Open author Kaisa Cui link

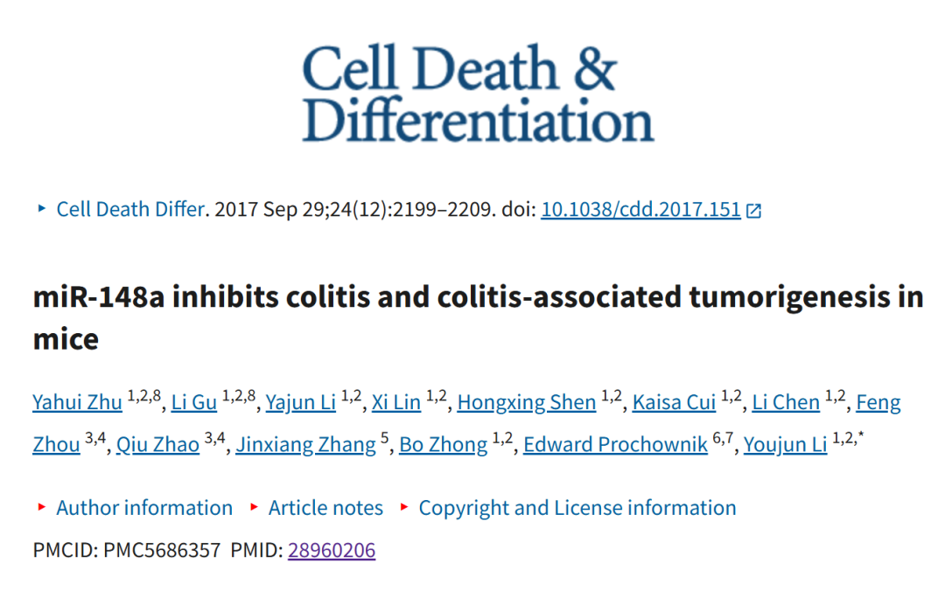point(674,402)
